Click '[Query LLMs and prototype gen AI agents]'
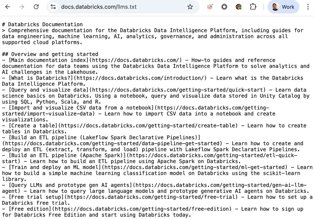This screenshot has height=219, width=314. pos(70,185)
